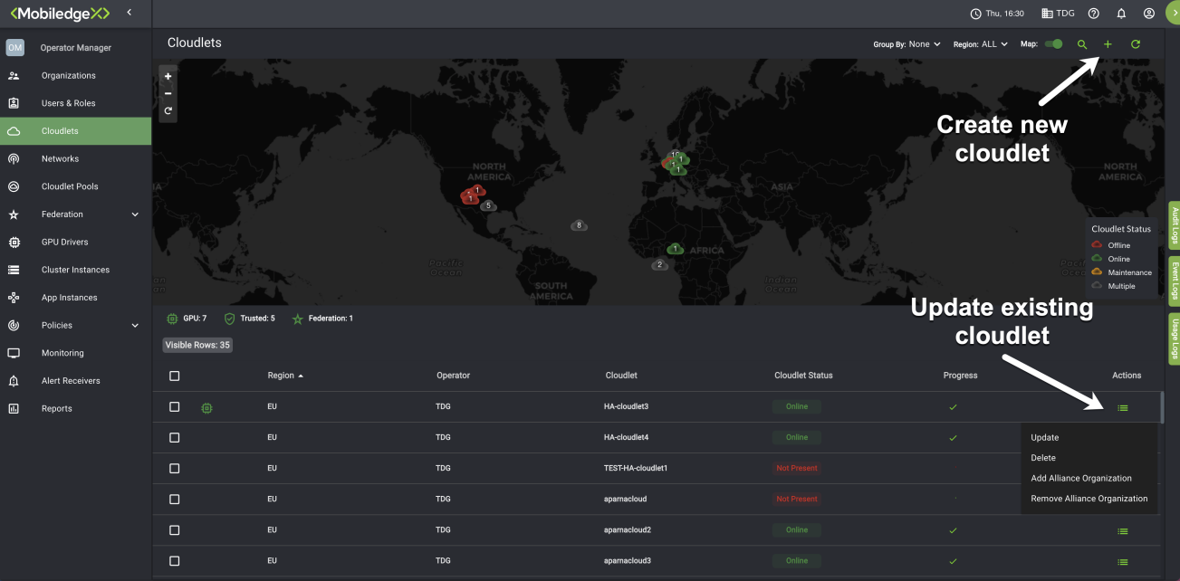Refresh the cloudlets list using green refresh icon

1135,44
